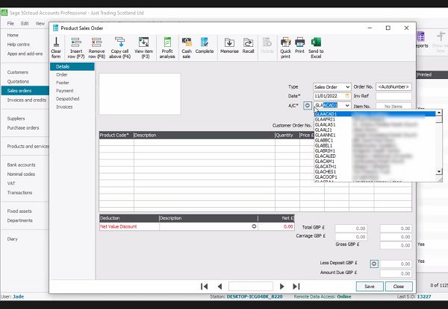Select the Footer tab

(63, 83)
